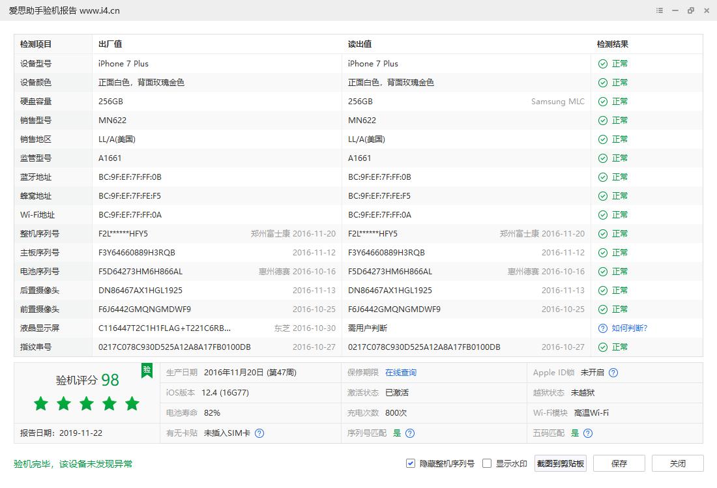Select the fifth star in the rating row

[132, 403]
